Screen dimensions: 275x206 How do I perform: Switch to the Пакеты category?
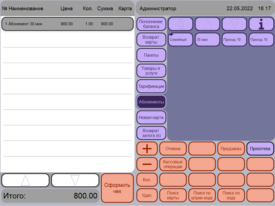(x=151, y=55)
